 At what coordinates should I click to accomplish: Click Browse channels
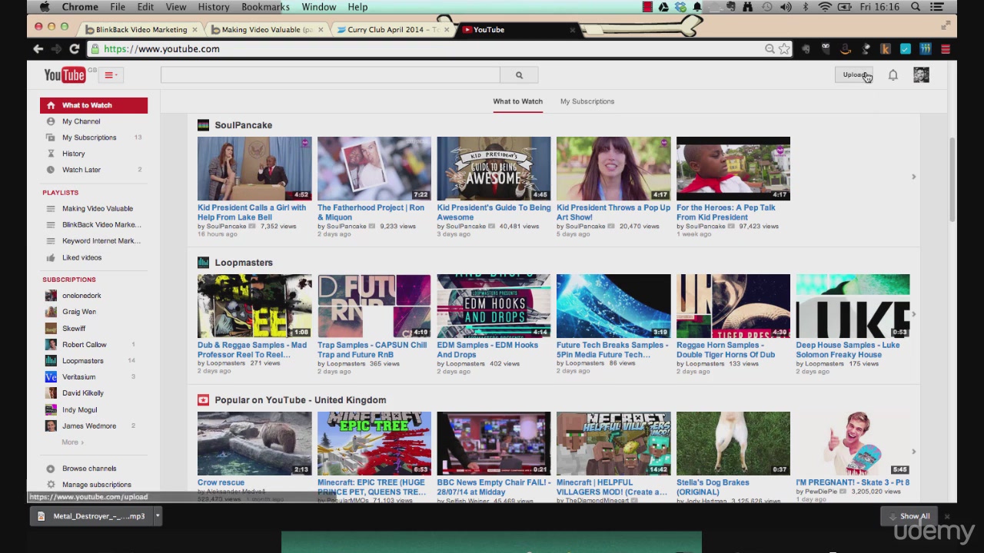click(x=89, y=469)
